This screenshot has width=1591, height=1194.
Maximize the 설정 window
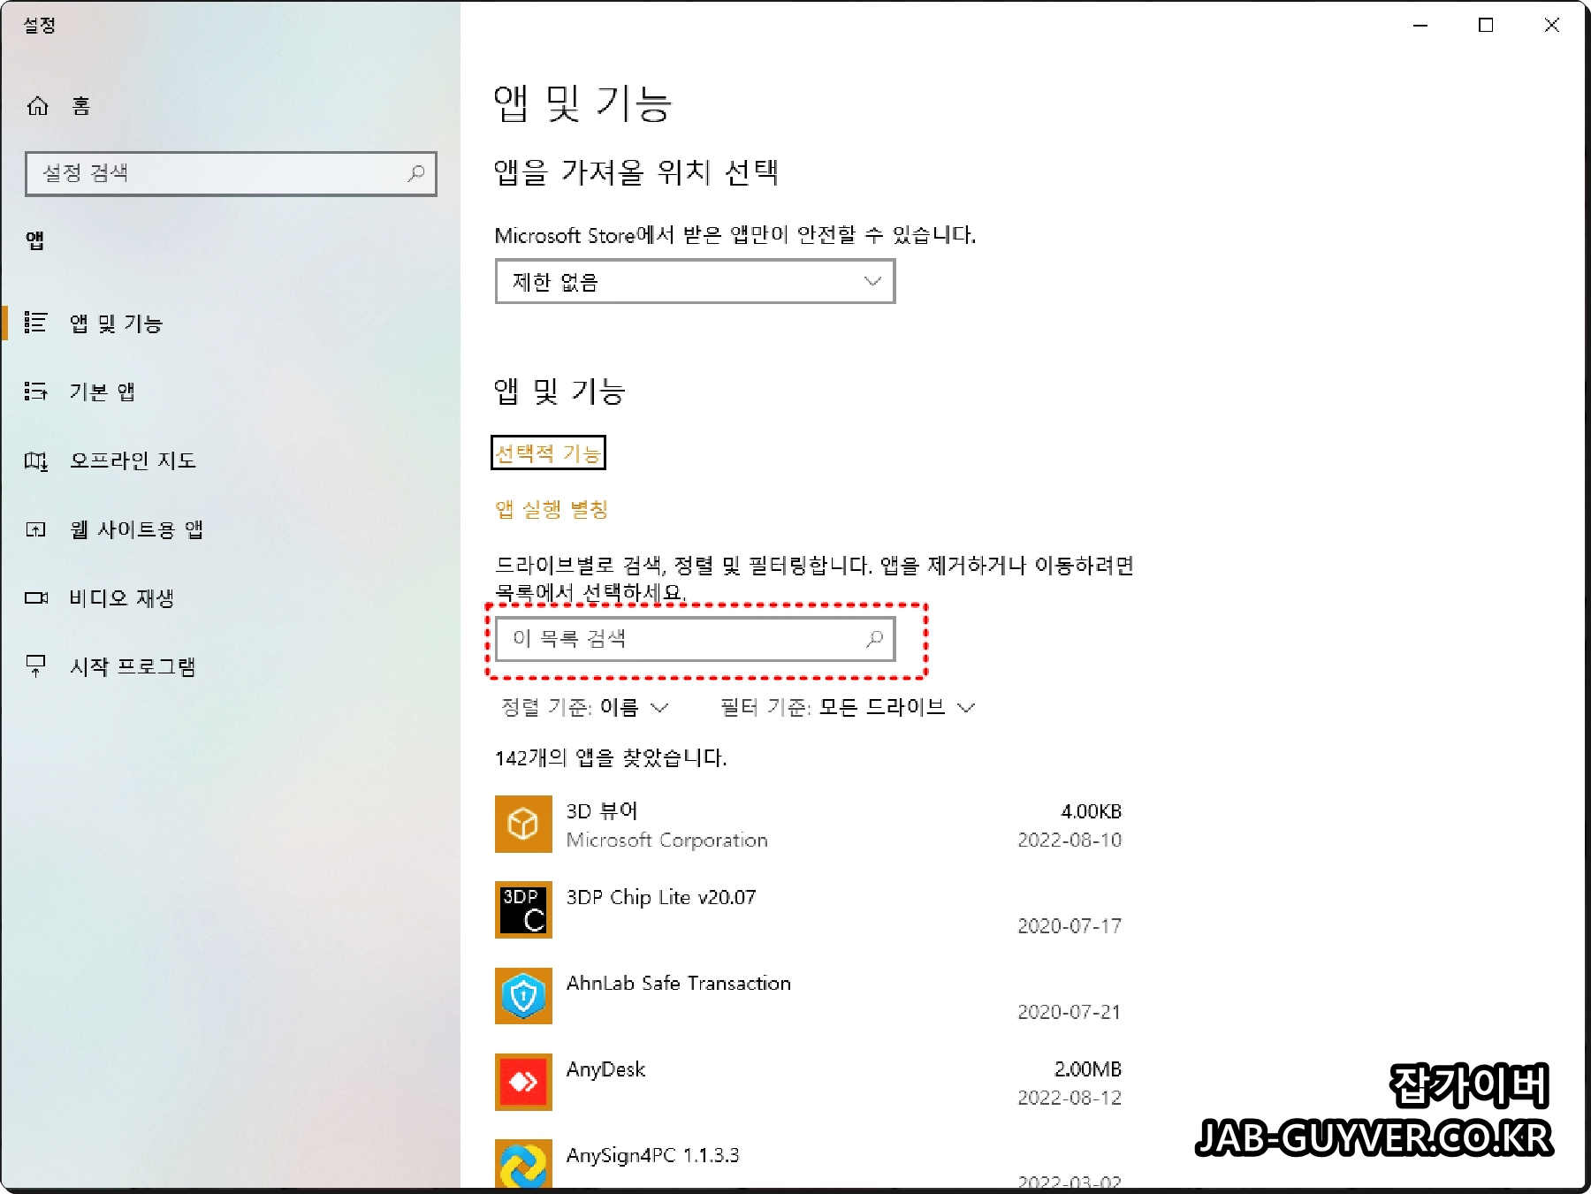click(x=1486, y=26)
